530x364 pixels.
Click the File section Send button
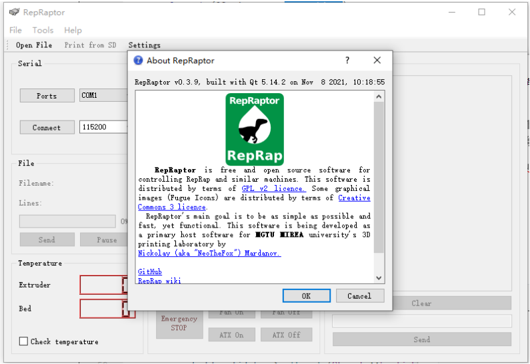47,240
